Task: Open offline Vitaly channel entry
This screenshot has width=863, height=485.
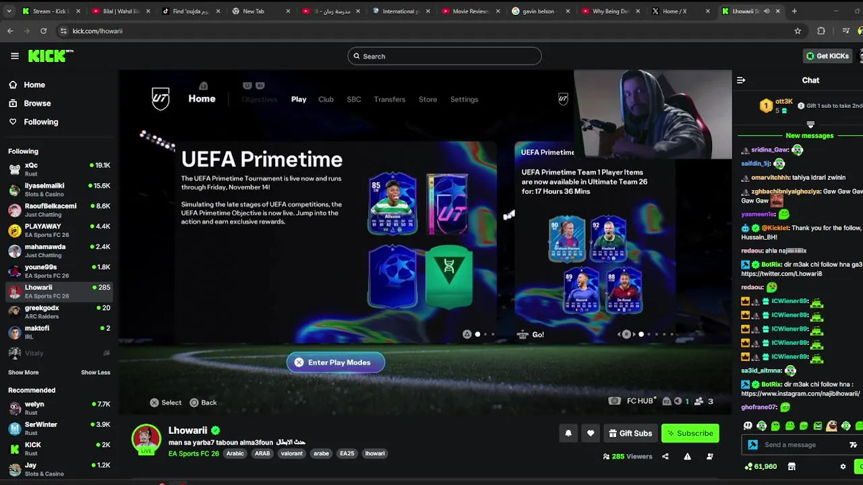Action: tap(59, 353)
